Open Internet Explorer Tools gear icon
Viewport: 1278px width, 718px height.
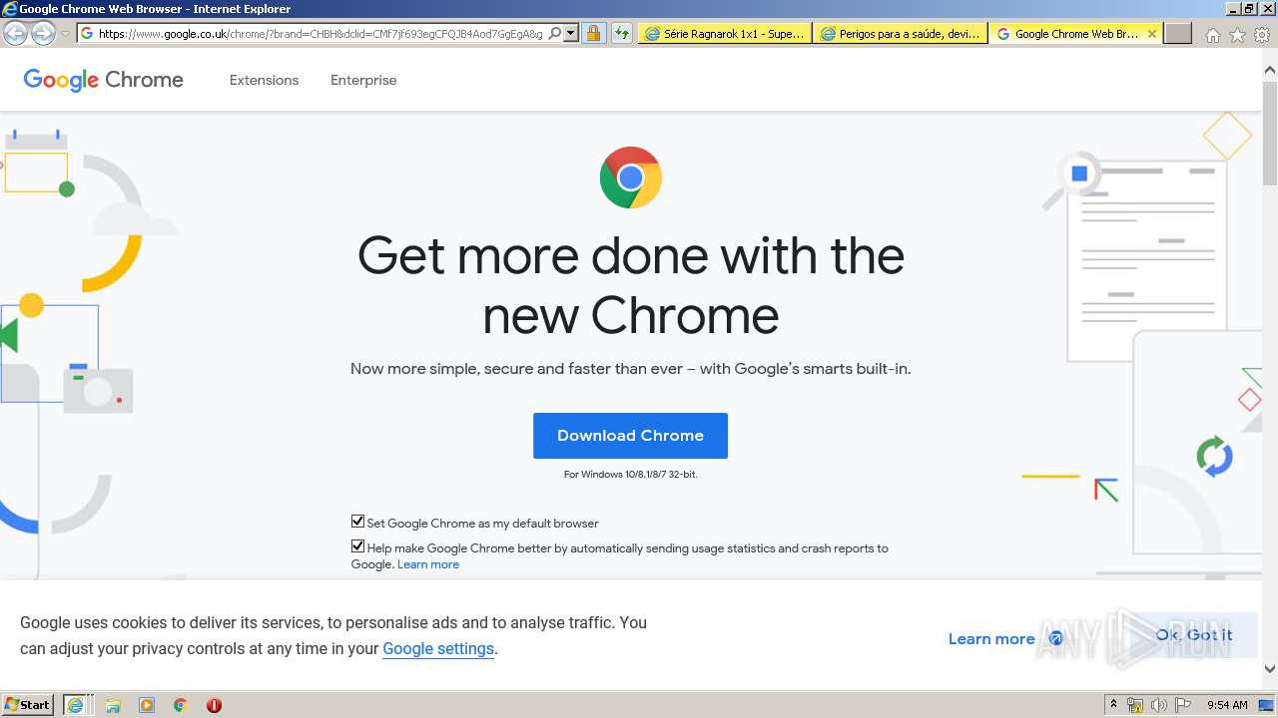point(1262,35)
